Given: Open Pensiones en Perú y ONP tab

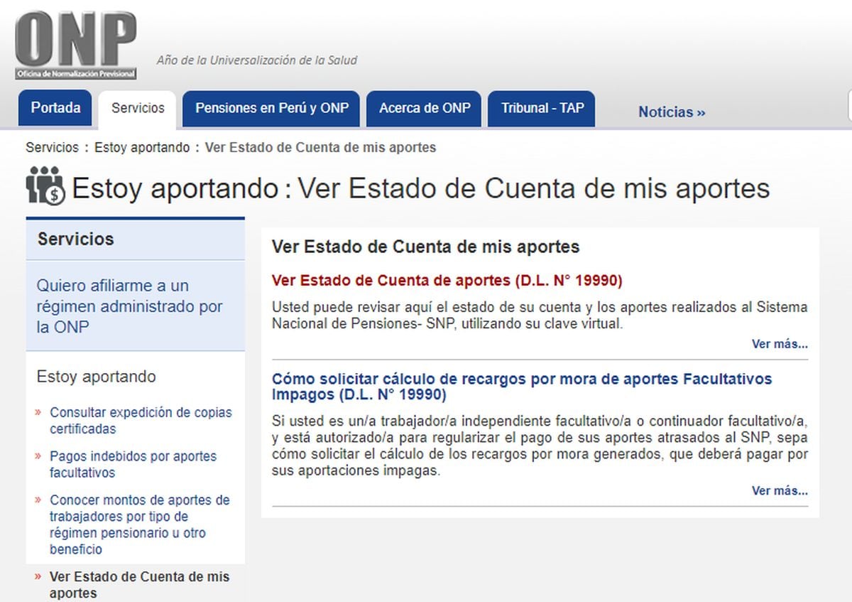Looking at the screenshot, I should [x=271, y=109].
